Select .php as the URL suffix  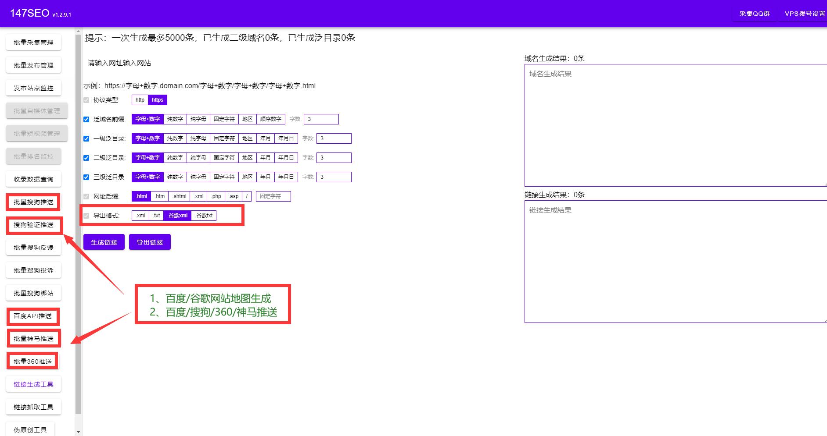coord(215,196)
